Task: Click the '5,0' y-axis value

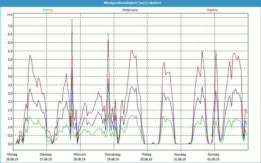Action: pos(10,60)
